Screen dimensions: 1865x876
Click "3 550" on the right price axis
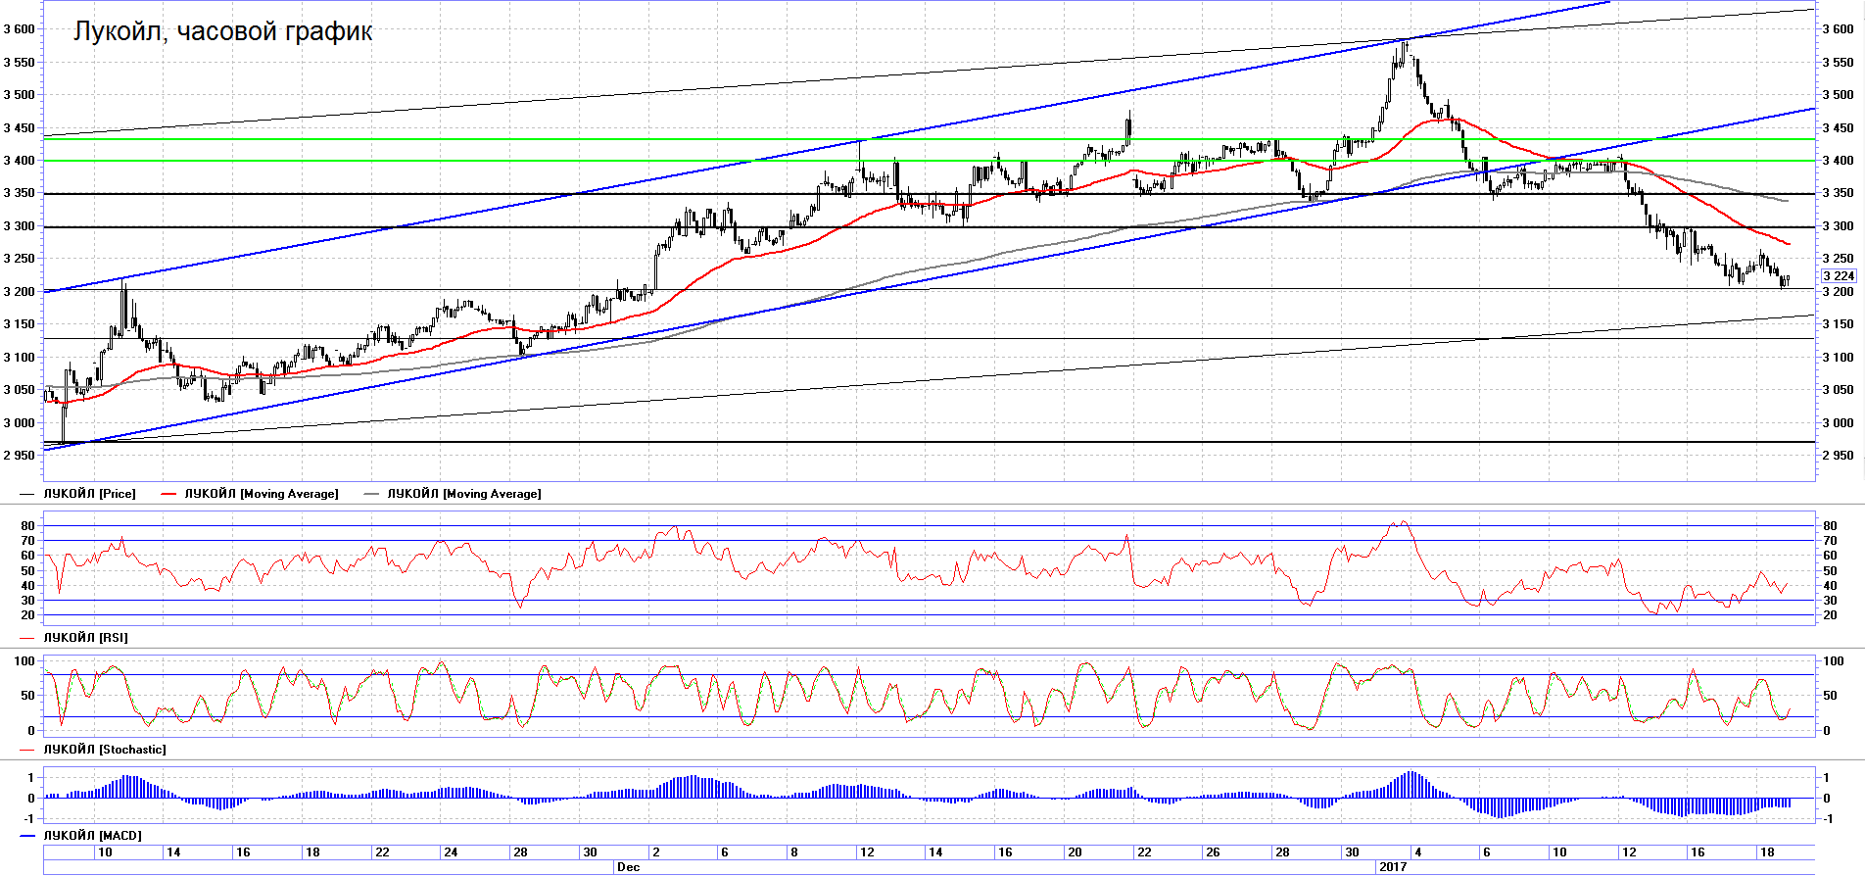coord(1838,63)
